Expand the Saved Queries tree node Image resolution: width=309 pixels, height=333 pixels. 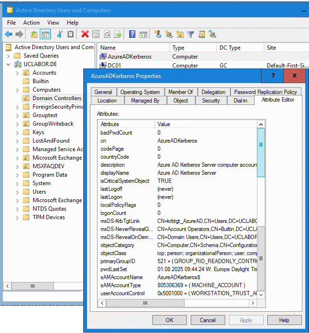click(x=9, y=56)
